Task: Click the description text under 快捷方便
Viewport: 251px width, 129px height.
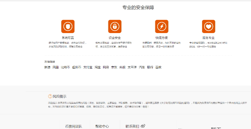Action: (162, 45)
